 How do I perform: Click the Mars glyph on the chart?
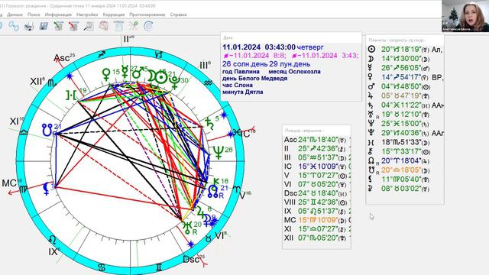click(138, 73)
